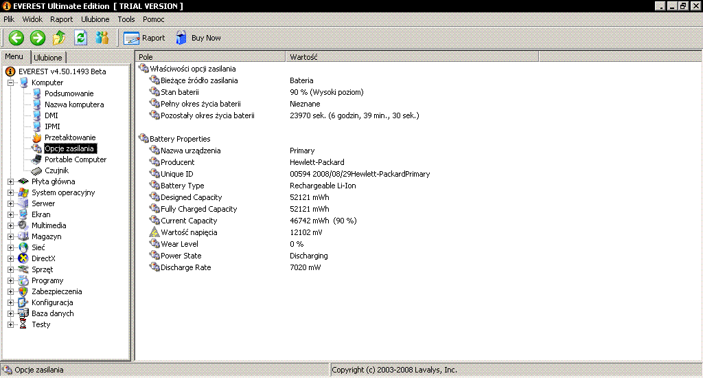Click the Czujnik sensor icon
The height and width of the screenshot is (378, 703).
(36, 171)
